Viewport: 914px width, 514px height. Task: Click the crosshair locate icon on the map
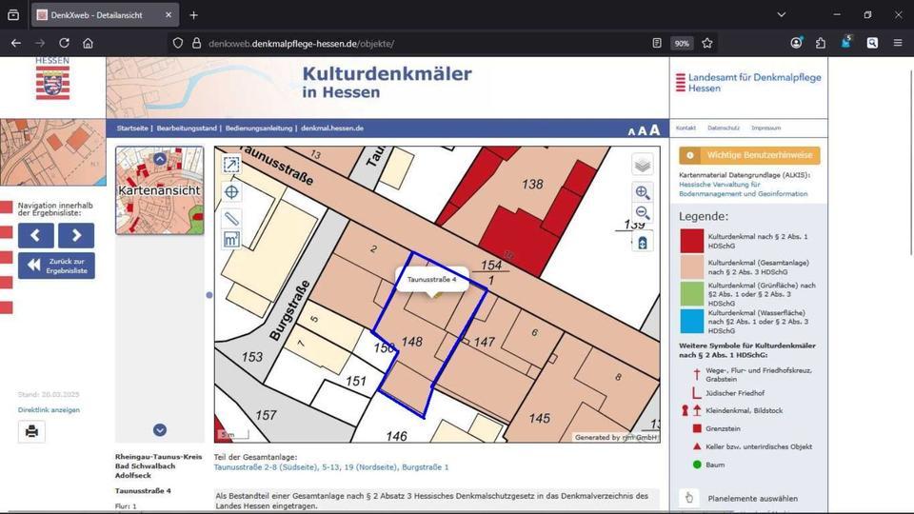point(231,191)
